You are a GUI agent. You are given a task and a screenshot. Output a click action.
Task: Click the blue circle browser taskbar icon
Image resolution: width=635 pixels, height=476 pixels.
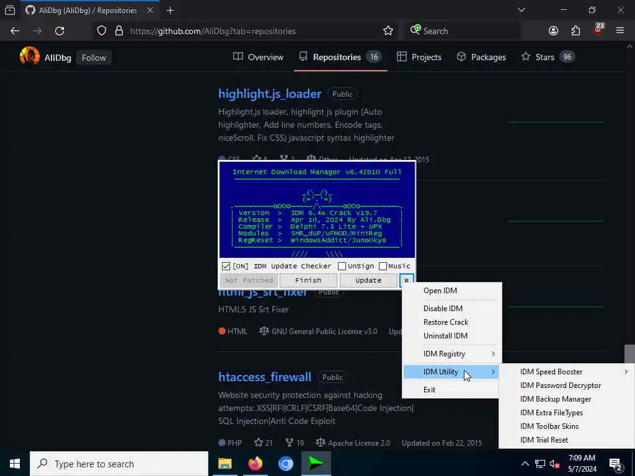[285, 464]
